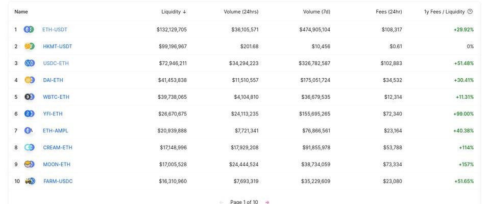Sort by Volume (24hrs) column header
The width and height of the screenshot is (490, 204).
pyautogui.click(x=241, y=12)
